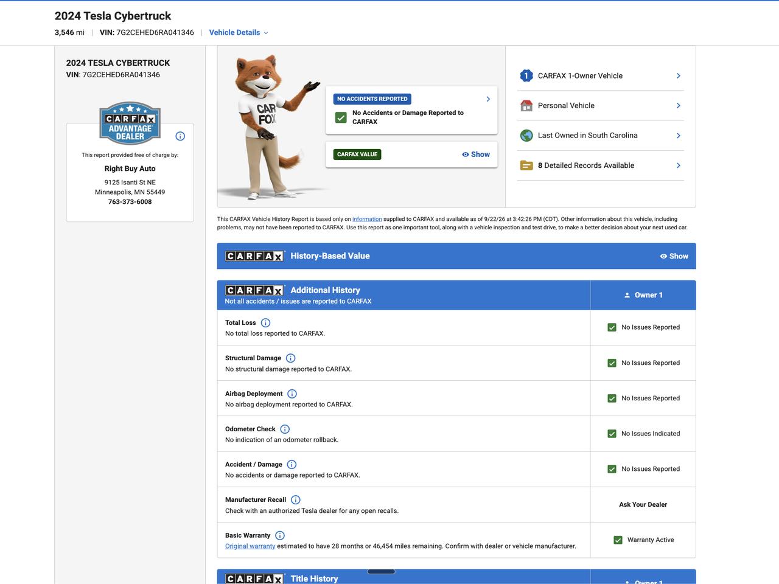779x584 pixels.
Task: Expand the Vehicle Details dropdown
Action: pos(239,33)
